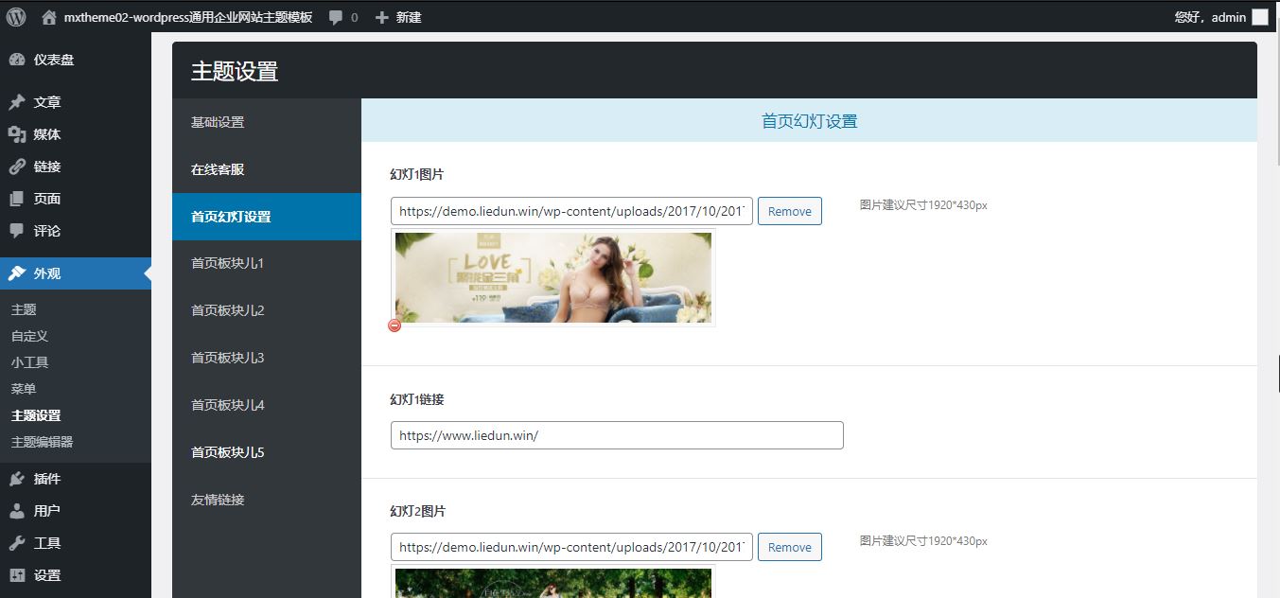Select the 首页板块儿3 tab
The width and height of the screenshot is (1280, 598).
click(227, 358)
